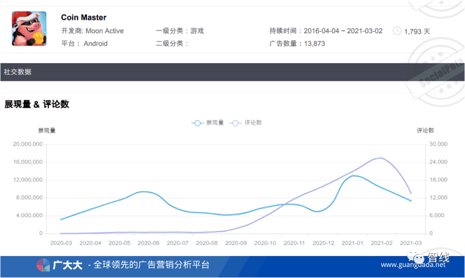
Task: Click developer name Moon Active
Action: click(x=105, y=31)
